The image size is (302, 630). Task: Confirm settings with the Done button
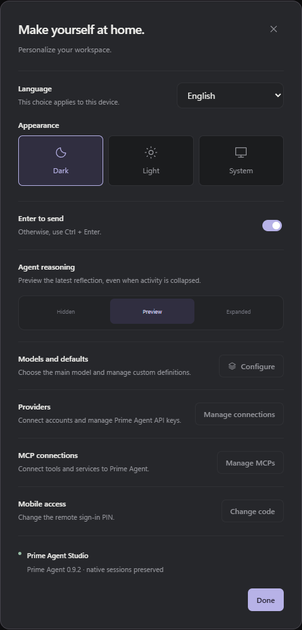pyautogui.click(x=266, y=600)
